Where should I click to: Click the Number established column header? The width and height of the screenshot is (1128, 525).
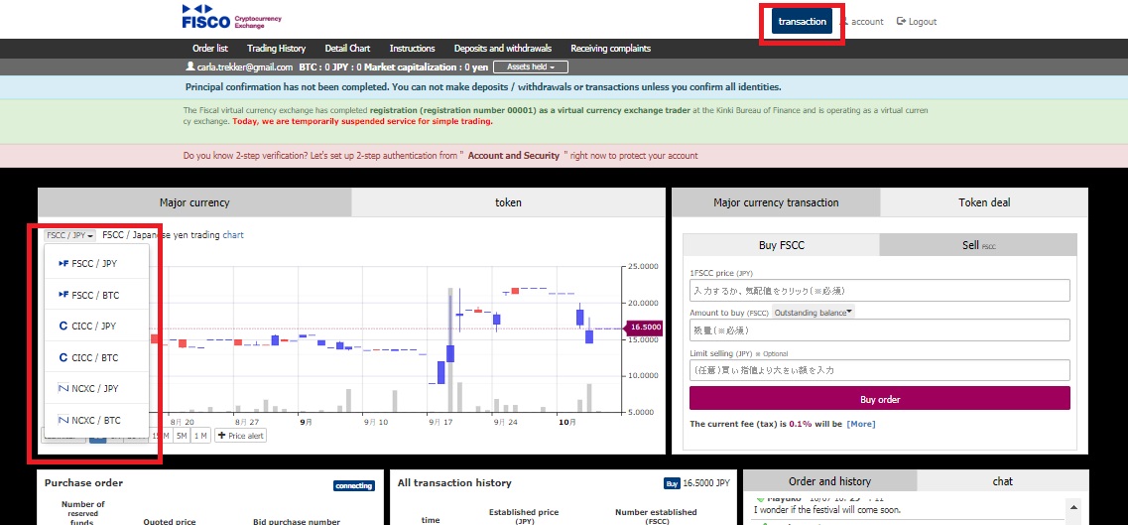coord(656,516)
